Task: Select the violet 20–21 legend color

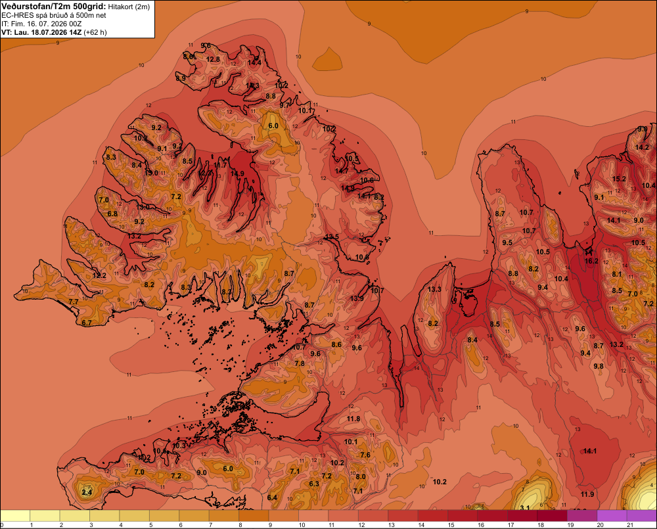Action: point(612,516)
